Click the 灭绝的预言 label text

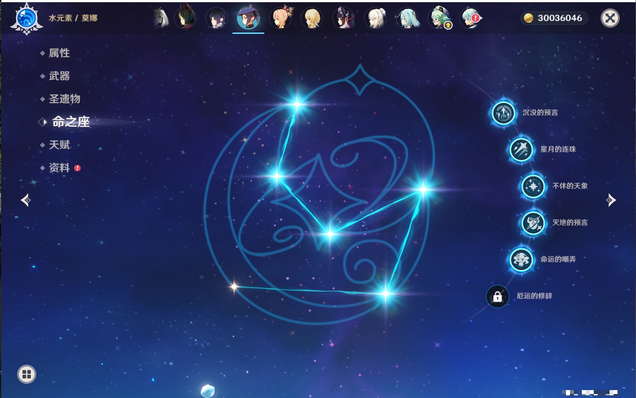point(570,223)
